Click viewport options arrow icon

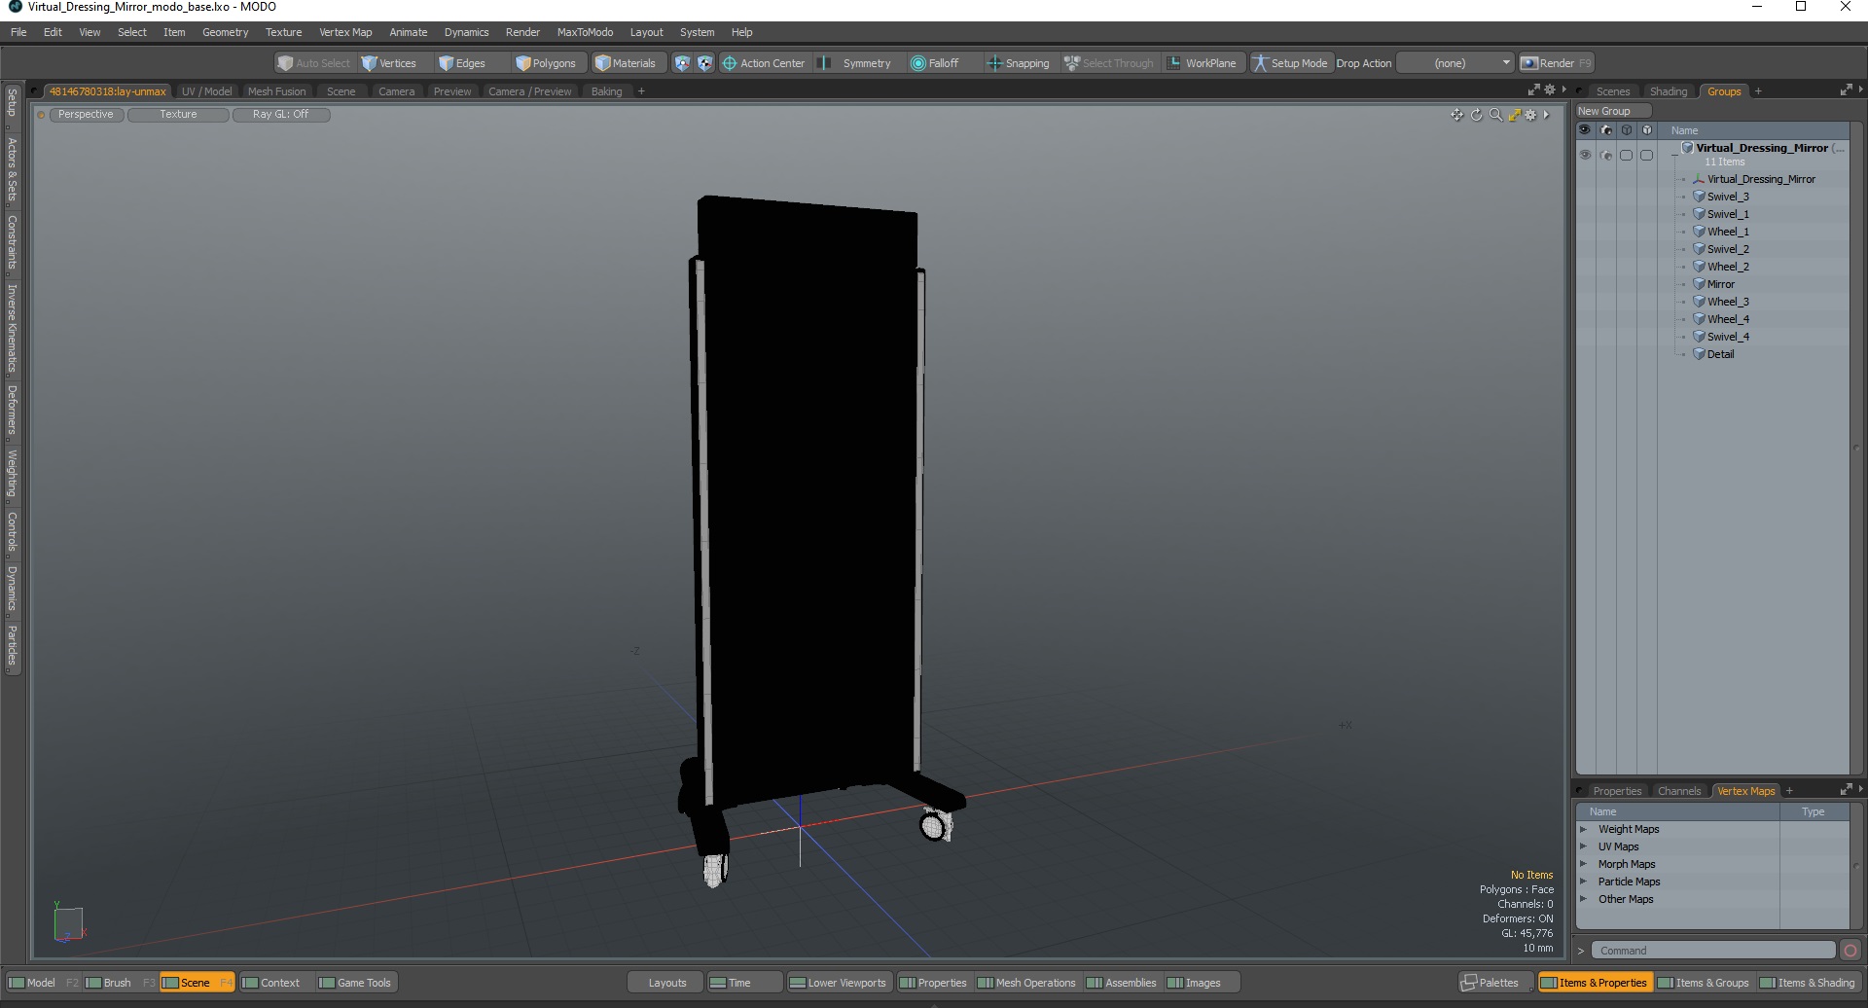(x=1546, y=115)
